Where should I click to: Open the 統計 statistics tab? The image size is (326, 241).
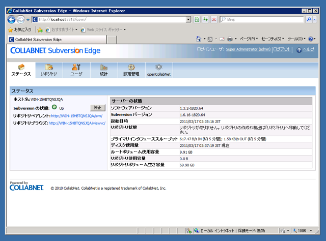(x=104, y=70)
